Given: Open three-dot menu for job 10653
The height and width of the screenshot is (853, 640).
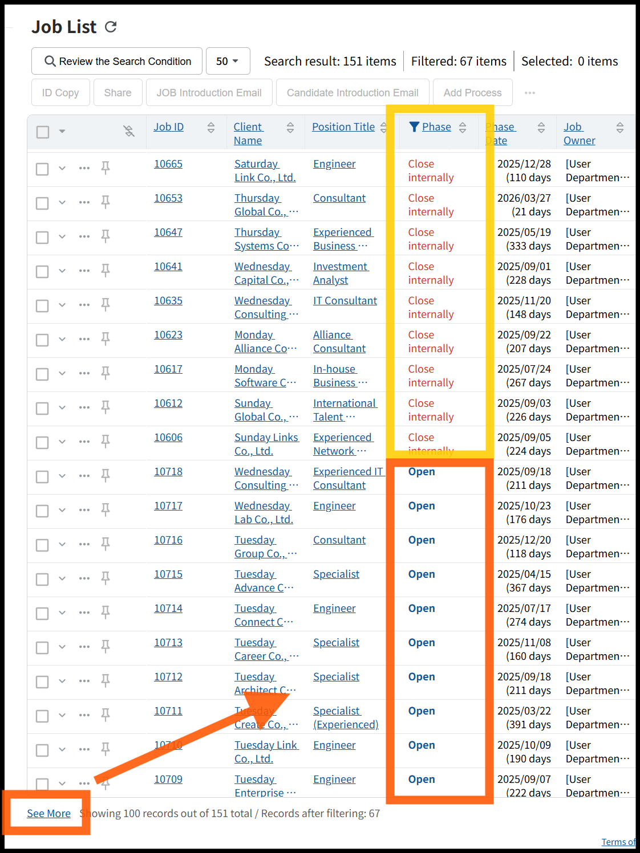Looking at the screenshot, I should (x=84, y=202).
